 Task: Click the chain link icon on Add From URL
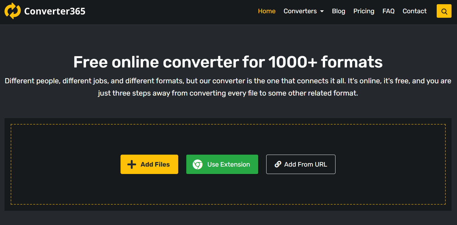tap(278, 164)
